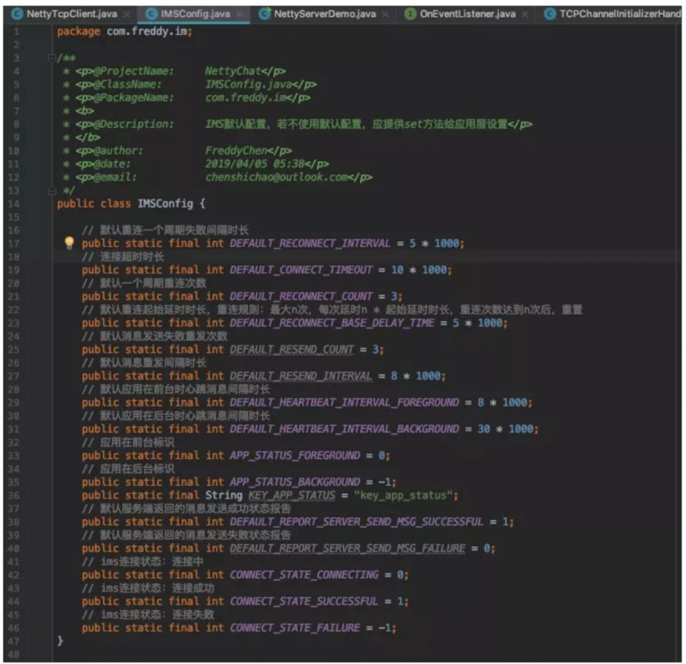Click the class icon on the TCPChannelInitializerHand tab

(x=549, y=14)
